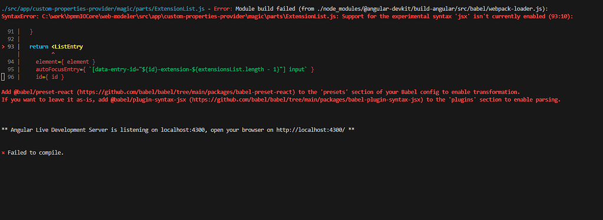Click the return keyword on line 93
Image resolution: width=603 pixels, height=220 pixels.
point(39,47)
